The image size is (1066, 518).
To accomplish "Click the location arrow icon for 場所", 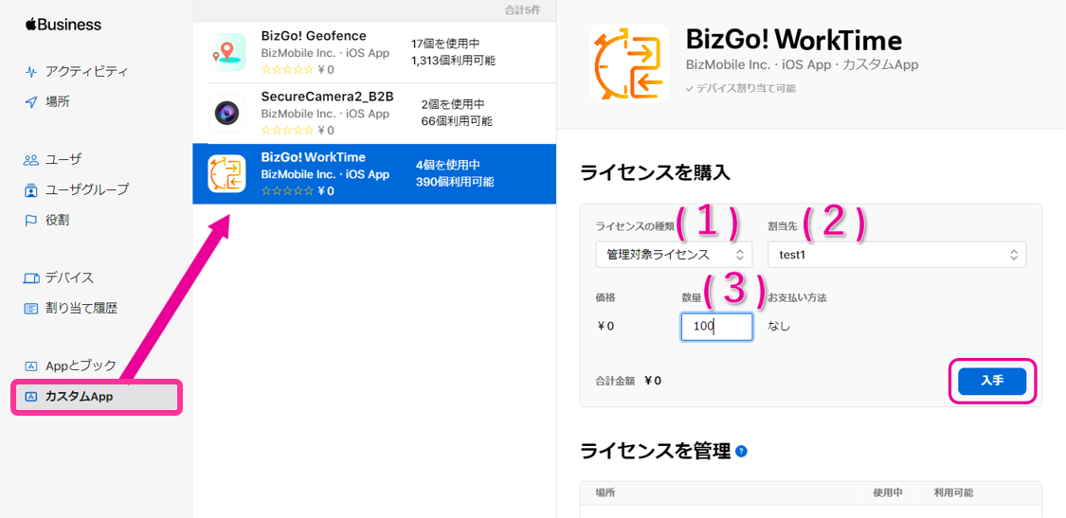I will click(x=31, y=102).
